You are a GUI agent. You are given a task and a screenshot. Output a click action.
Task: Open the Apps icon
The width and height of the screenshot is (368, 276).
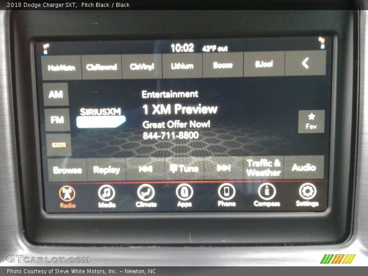184,195
